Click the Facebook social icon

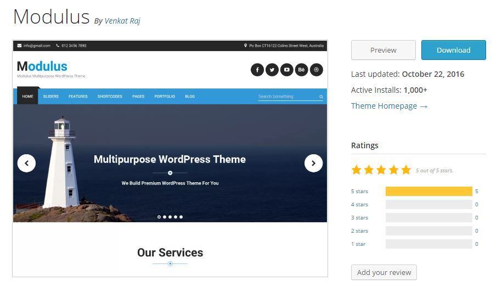(x=257, y=70)
